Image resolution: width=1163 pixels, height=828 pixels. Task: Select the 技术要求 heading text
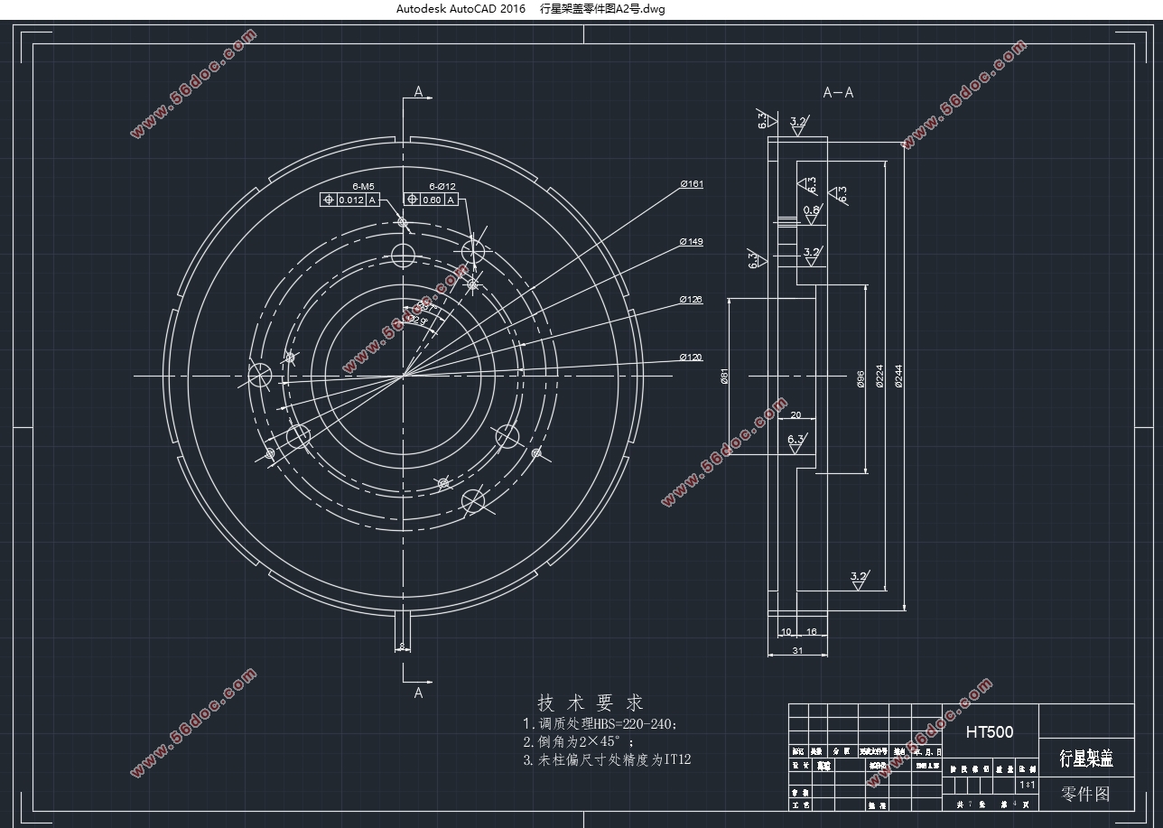[x=591, y=703]
